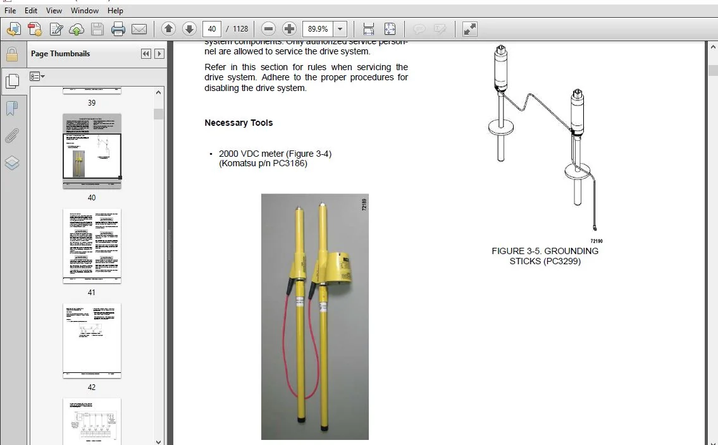Click the '(Komatsu p/n PC3186)' text
This screenshot has height=445, width=718.
click(x=263, y=163)
